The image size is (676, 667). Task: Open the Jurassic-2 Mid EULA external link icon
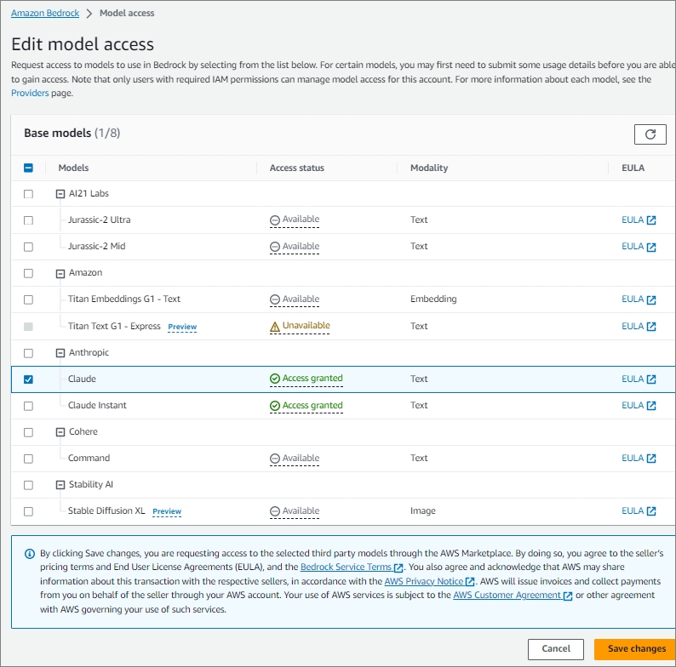(651, 247)
